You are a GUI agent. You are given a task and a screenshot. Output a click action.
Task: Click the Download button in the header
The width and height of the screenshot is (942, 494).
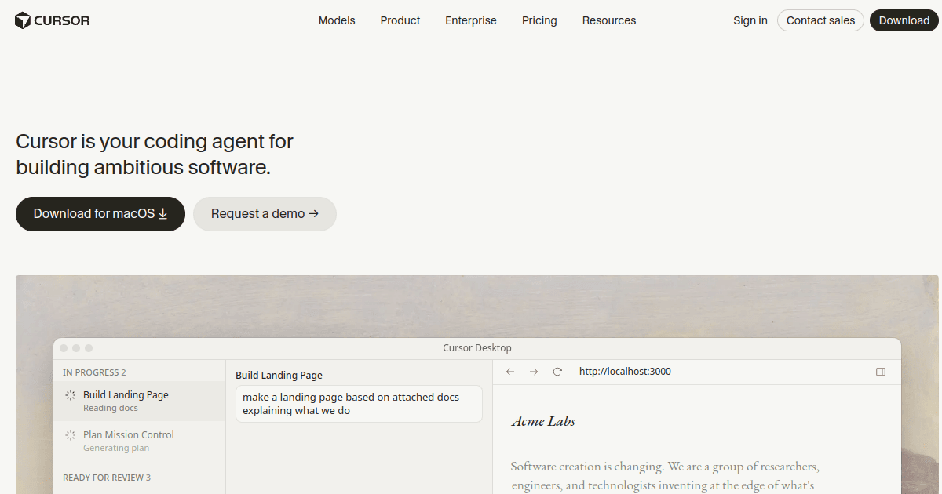tap(904, 20)
